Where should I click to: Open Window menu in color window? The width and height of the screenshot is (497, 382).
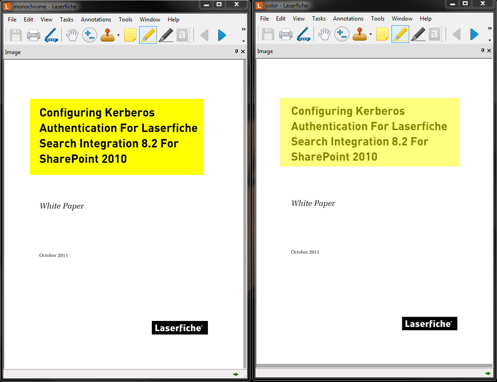[402, 19]
